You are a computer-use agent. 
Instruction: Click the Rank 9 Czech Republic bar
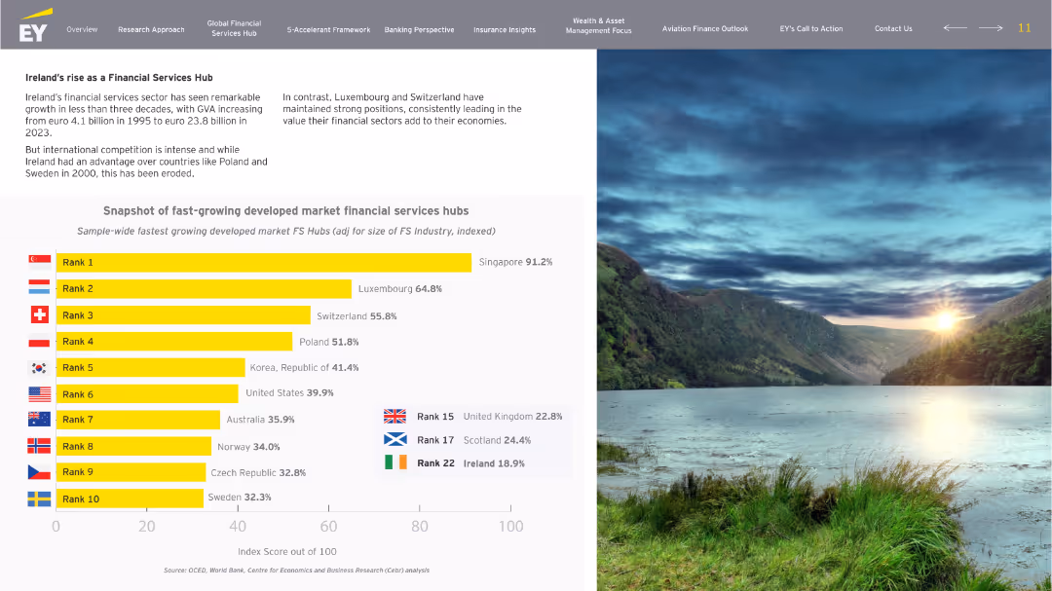click(131, 472)
